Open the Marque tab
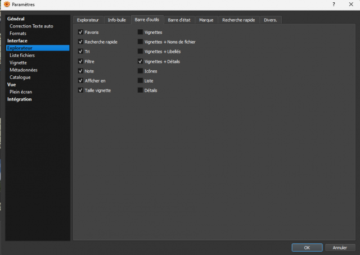Screen dimensions: 360x255 206,20
